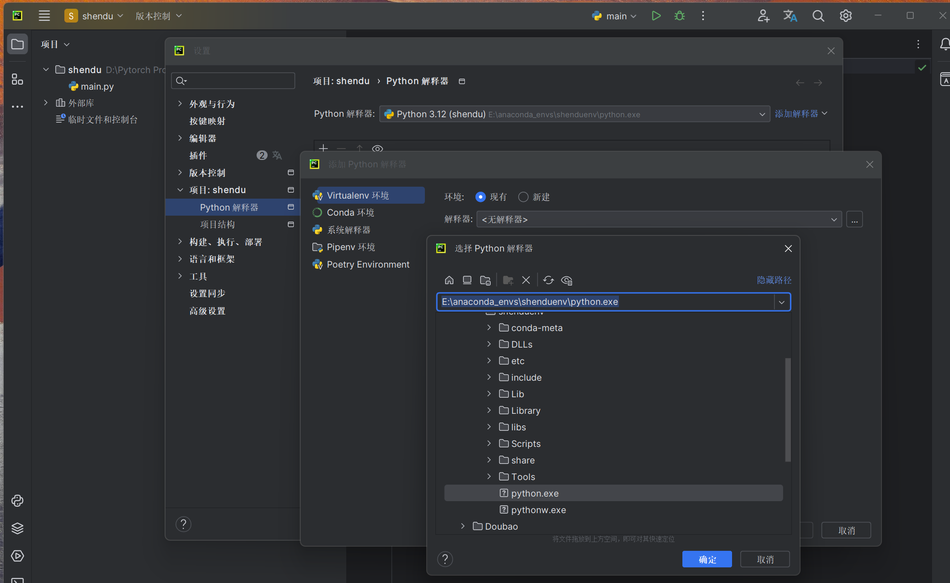Viewport: 950px width, 583px height.
Task: Jump to home directory in file chooser
Action: point(449,280)
